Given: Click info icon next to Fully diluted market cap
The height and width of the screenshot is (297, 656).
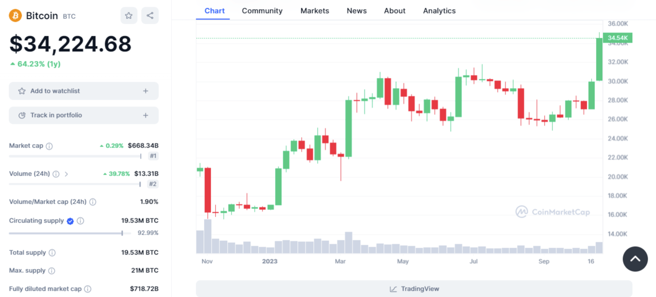Looking at the screenshot, I should 87,289.
